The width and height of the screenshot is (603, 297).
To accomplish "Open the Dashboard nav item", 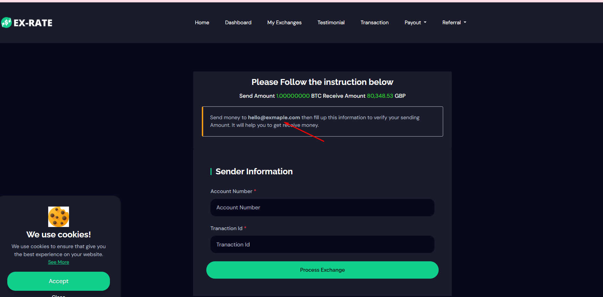I will [238, 23].
